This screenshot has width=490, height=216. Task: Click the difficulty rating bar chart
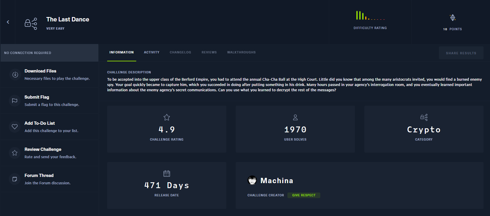(370, 16)
